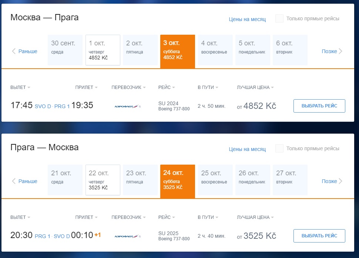Click Выбрать рейс for flight SU 2024
This screenshot has height=258, width=359.
(319, 106)
